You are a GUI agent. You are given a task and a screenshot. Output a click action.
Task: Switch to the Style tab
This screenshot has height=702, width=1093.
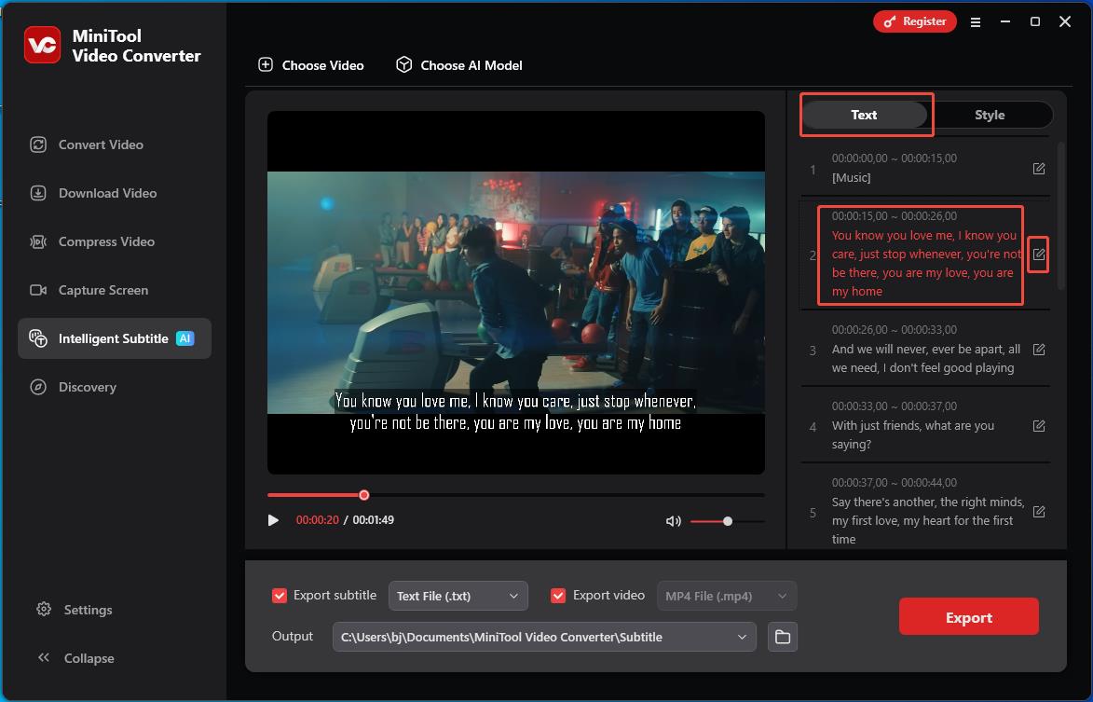[990, 115]
